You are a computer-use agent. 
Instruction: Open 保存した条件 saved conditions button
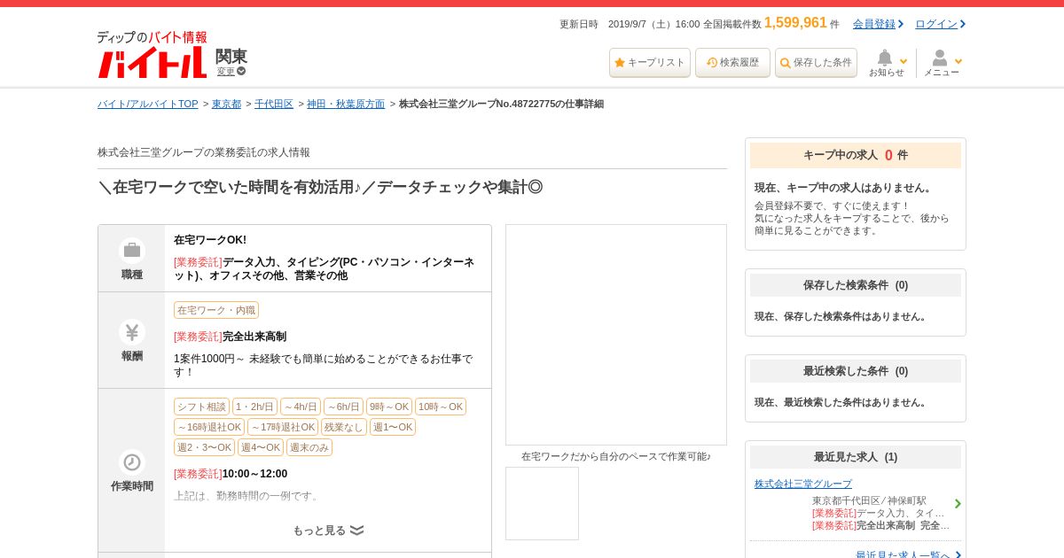816,63
